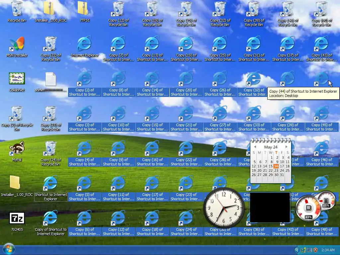This screenshot has width=340, height=255.
Task: Select Copy (14) of Shortcut to Internet Explorer
Action: pyautogui.click(x=152, y=84)
